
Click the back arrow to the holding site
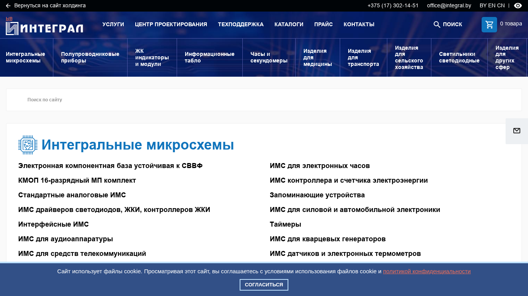(8, 6)
